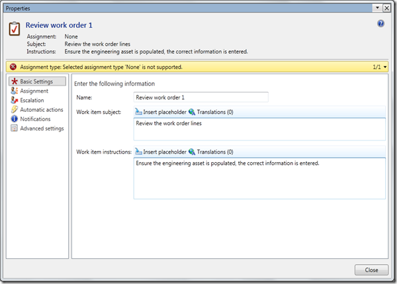Click the Insert placeholder icon for Work item instructions
The height and width of the screenshot is (284, 397).
(138, 152)
